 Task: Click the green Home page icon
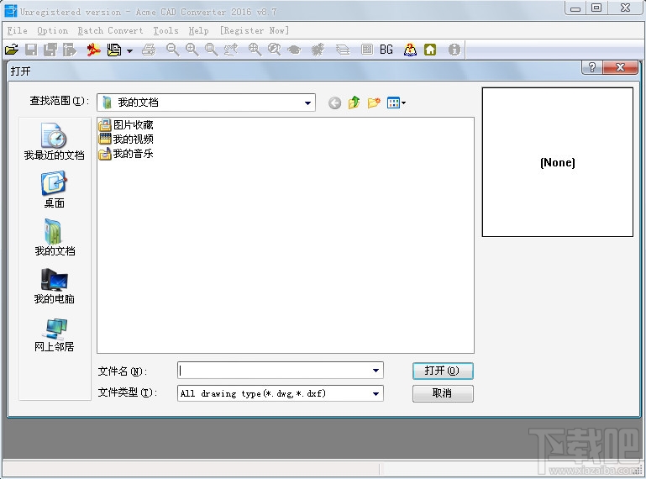click(x=430, y=50)
